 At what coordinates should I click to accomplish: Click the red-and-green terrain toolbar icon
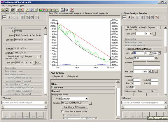41,10
